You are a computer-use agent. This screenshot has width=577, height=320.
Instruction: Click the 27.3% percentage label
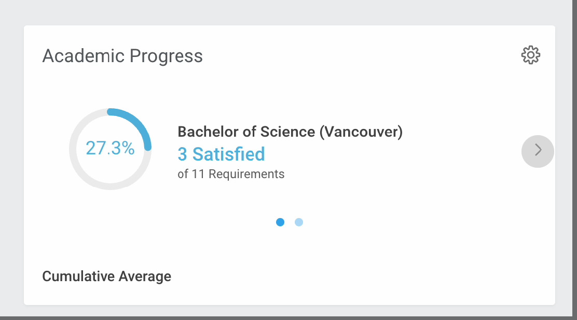[110, 149]
